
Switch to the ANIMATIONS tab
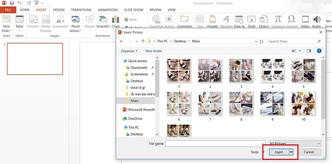click(107, 10)
